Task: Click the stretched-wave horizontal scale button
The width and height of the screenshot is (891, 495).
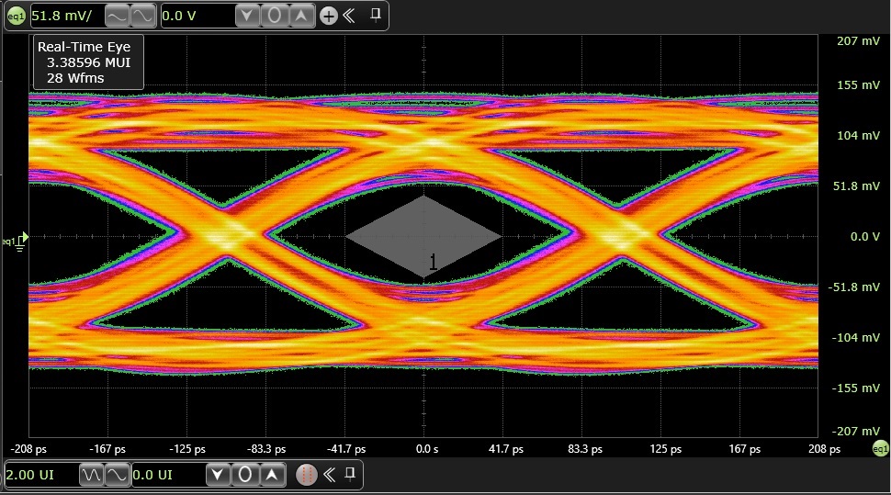Action: click(117, 475)
